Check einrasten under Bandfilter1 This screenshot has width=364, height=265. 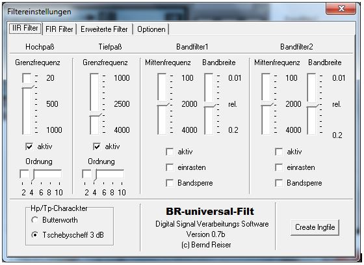[x=170, y=167]
